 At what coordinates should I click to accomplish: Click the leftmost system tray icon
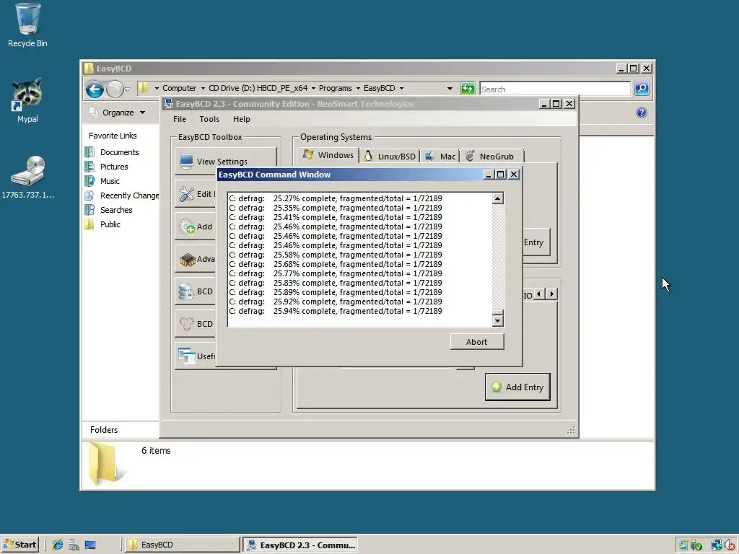click(683, 545)
